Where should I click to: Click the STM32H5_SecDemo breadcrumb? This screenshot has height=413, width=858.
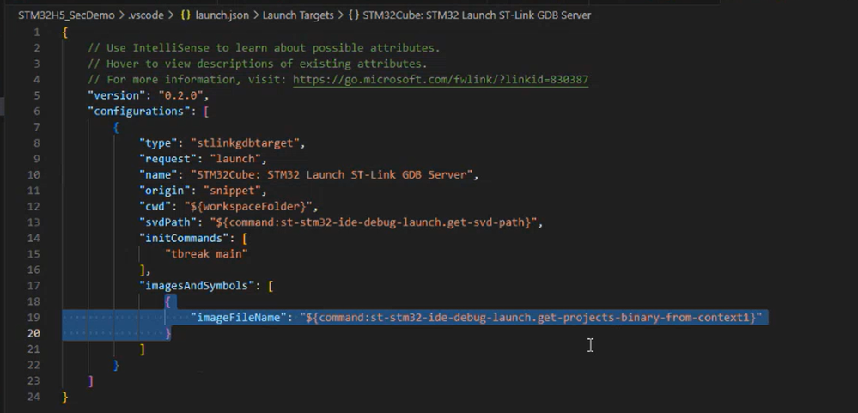click(x=66, y=15)
